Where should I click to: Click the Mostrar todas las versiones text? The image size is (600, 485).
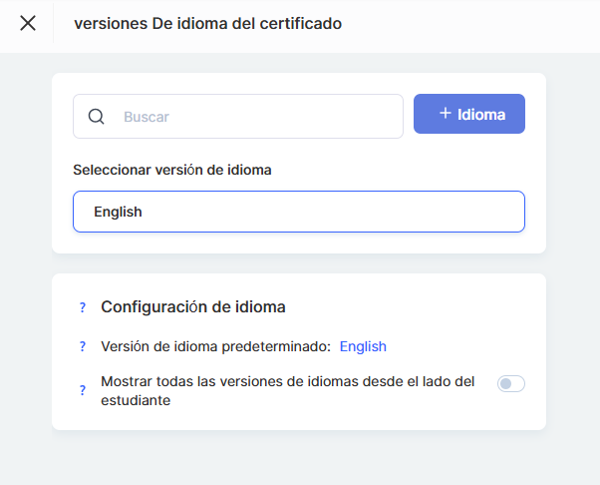(x=288, y=382)
